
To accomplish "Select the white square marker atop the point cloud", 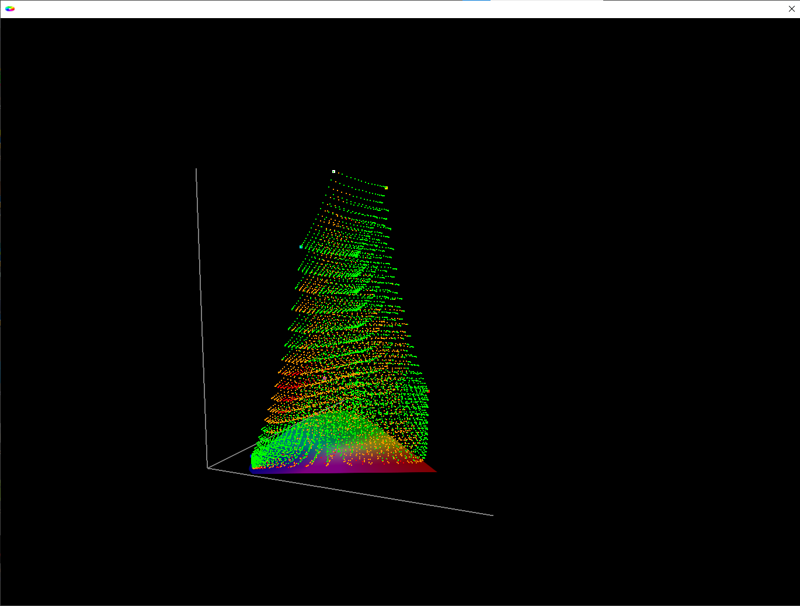I will click(333, 171).
